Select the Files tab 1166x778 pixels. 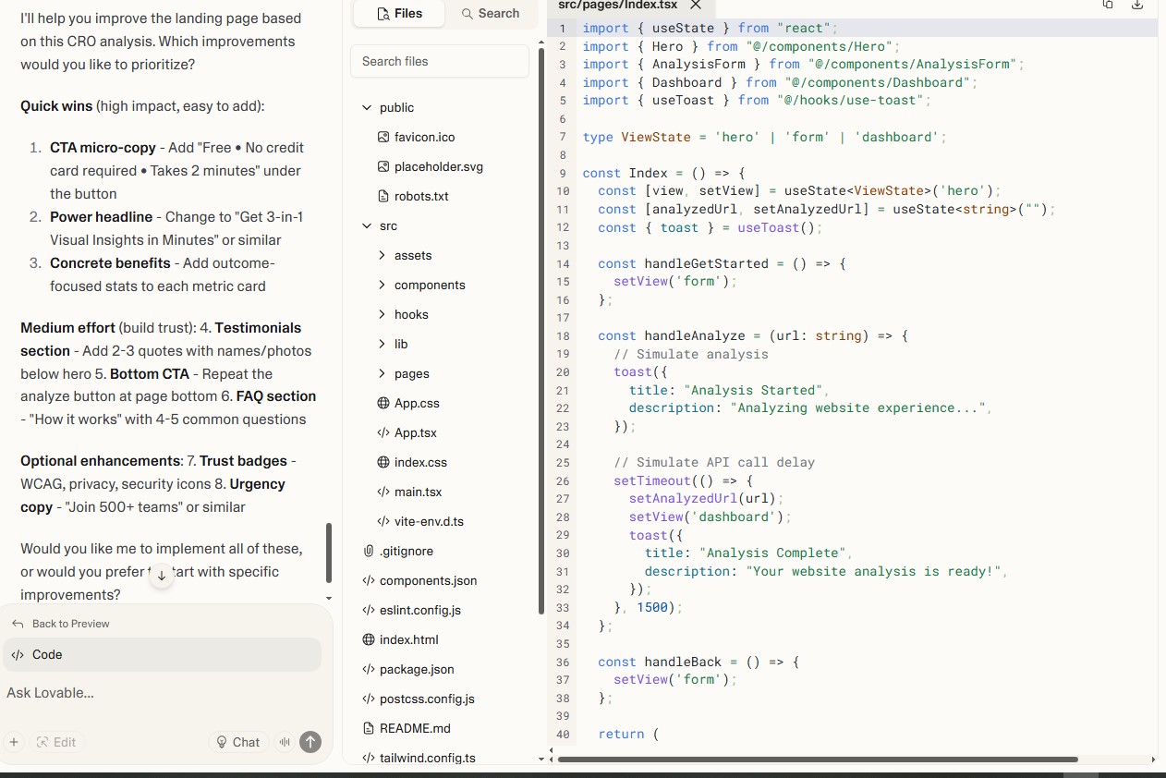(399, 13)
